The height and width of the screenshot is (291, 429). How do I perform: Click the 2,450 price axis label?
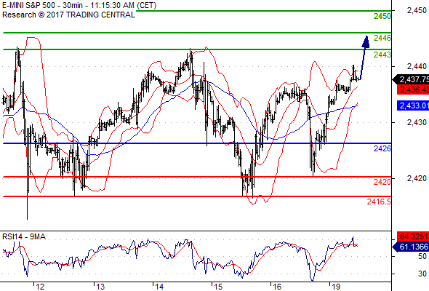[x=417, y=10]
